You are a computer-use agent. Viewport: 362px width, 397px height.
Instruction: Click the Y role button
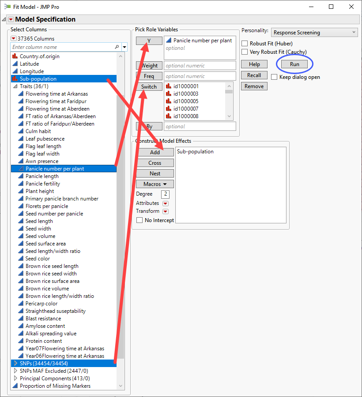[x=149, y=41]
